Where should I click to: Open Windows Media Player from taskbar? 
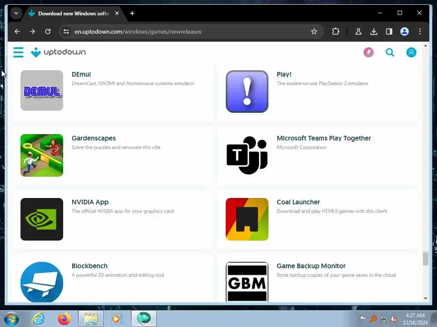point(116,318)
